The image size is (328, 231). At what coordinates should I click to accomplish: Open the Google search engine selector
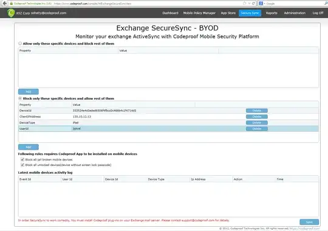(262, 4)
